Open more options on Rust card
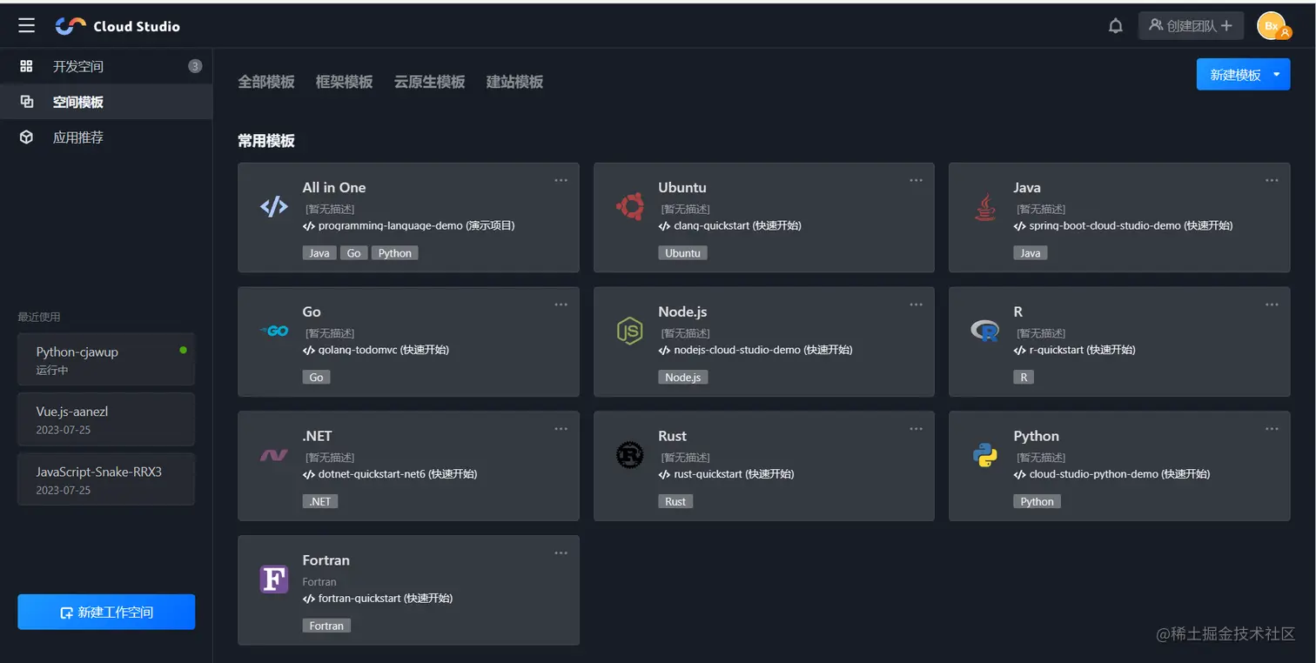This screenshot has width=1316, height=663. [916, 429]
